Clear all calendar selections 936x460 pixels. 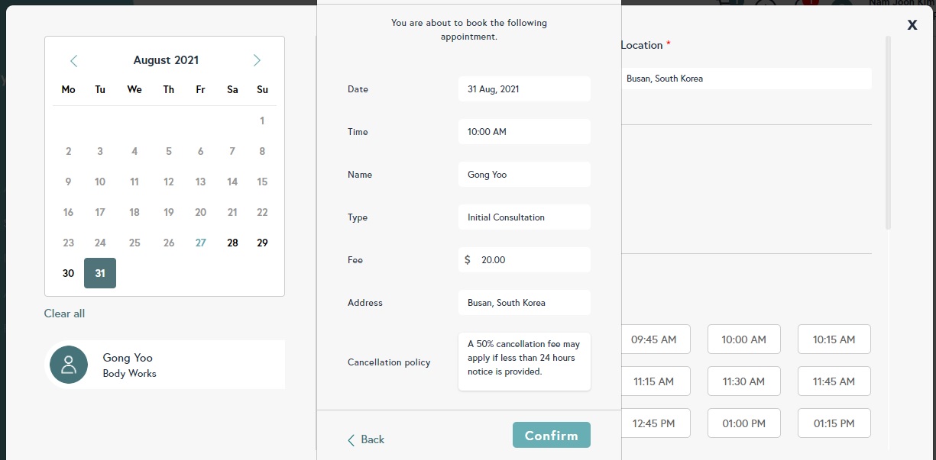click(64, 314)
